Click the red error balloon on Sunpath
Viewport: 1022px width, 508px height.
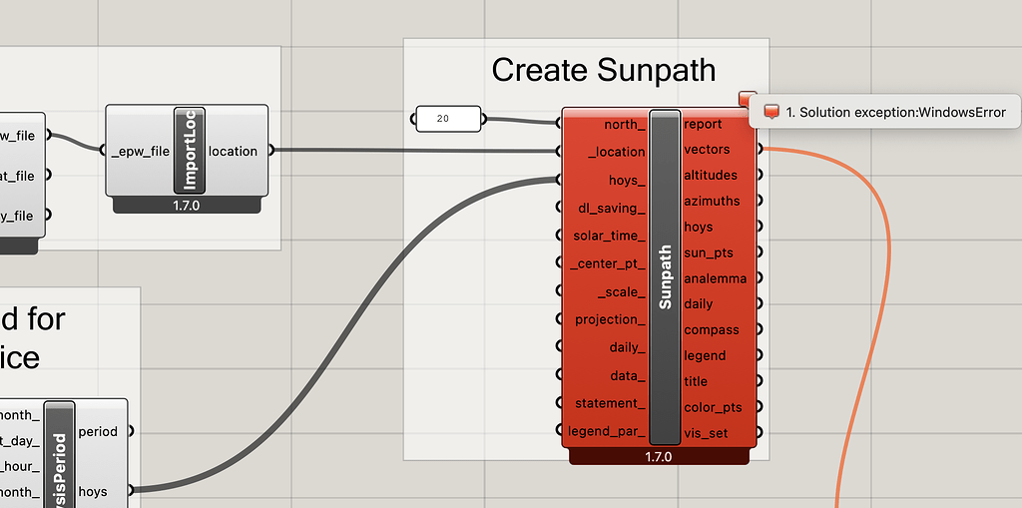click(x=747, y=99)
